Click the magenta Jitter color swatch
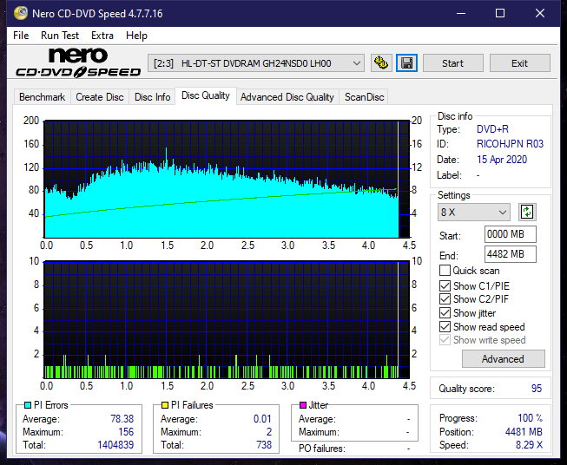This screenshot has height=465, width=567. (x=303, y=405)
